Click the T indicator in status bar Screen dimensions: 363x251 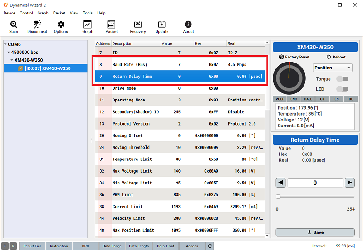(5, 246)
